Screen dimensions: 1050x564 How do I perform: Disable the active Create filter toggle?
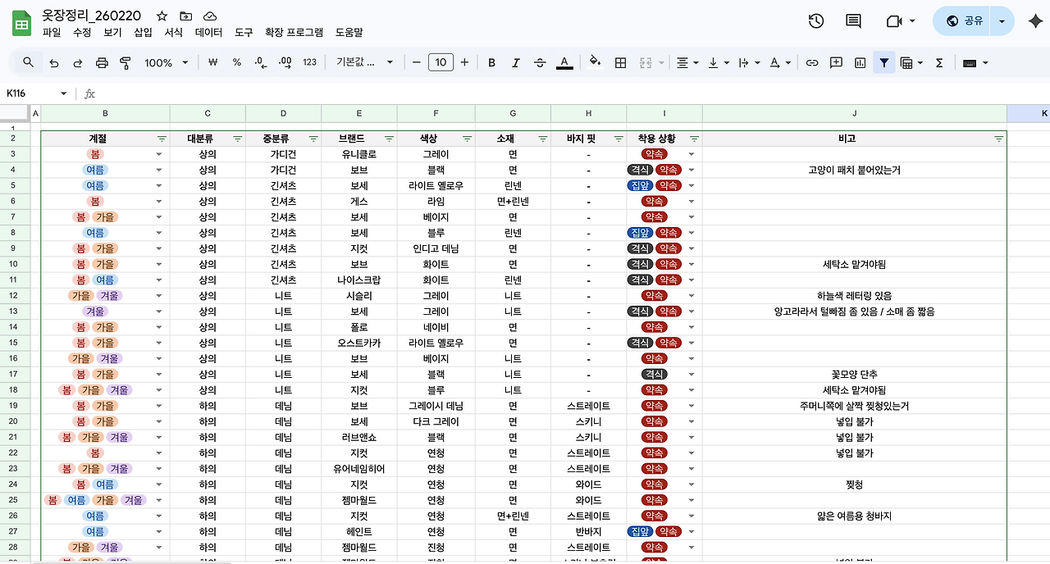[x=883, y=62]
